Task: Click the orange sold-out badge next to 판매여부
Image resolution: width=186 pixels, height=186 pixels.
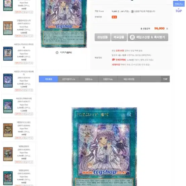Action: coord(114,17)
